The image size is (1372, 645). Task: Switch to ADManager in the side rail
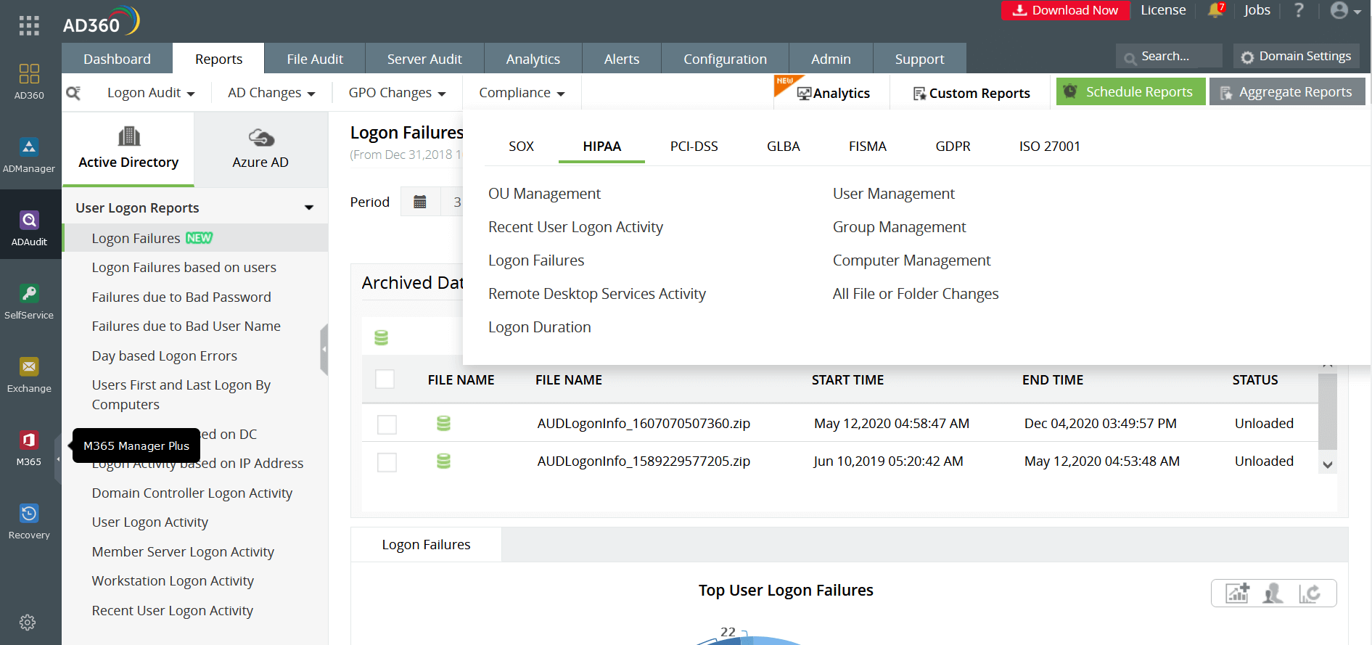point(29,155)
